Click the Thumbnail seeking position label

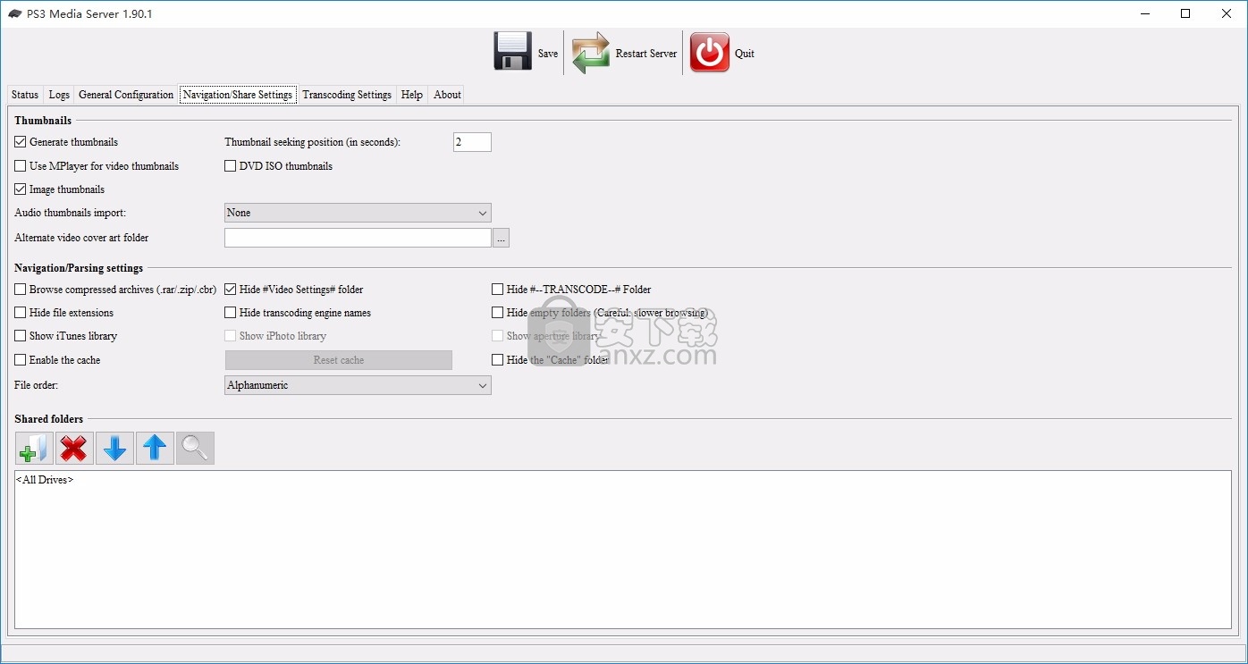(313, 142)
